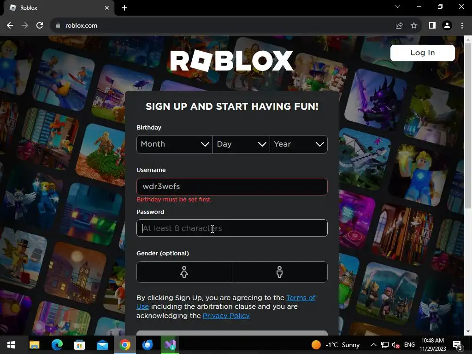This screenshot has height=354, width=472.
Task: Click the 'SIGN UP AND START HAVING FUN!' heading
Action: [x=232, y=106]
